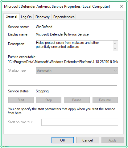Screen dimensions: 128x148
Task: Open the Log On tab
Action: (26, 17)
